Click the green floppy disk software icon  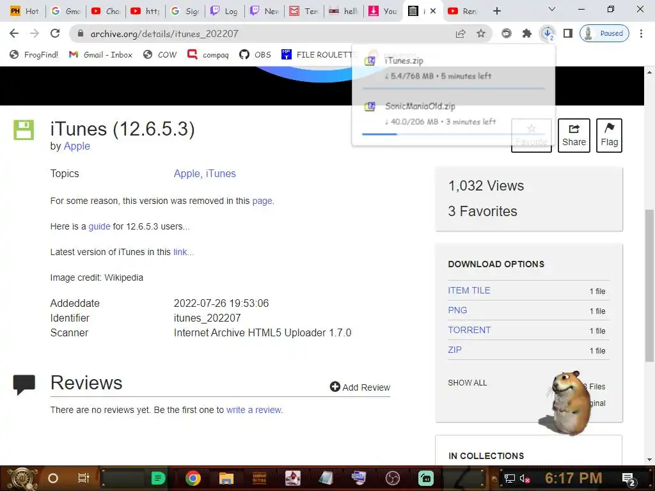point(24,130)
